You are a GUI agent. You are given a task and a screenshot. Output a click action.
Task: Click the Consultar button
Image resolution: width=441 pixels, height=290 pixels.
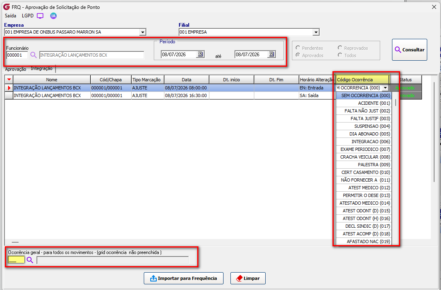point(409,50)
